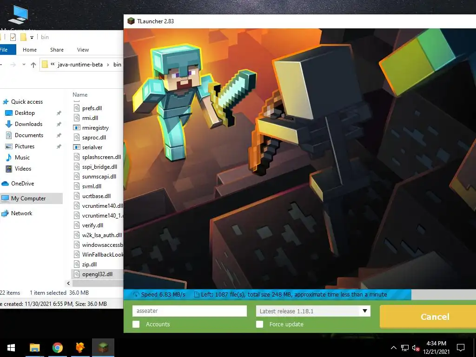Open Documents in navigation pane
This screenshot has width=476, height=357.
pyautogui.click(x=29, y=135)
